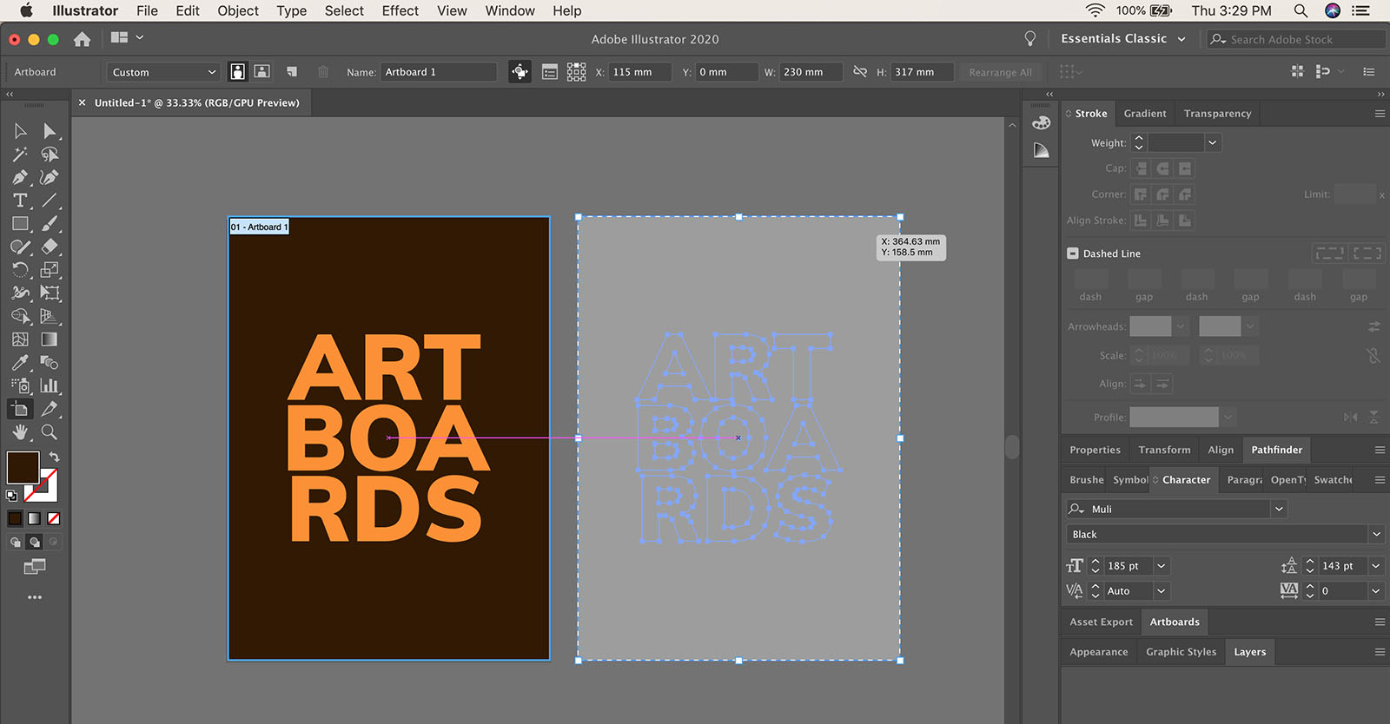Open Artboard Options icon in control bar

550,72
